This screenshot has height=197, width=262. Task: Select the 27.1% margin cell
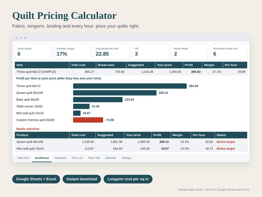[213, 72]
